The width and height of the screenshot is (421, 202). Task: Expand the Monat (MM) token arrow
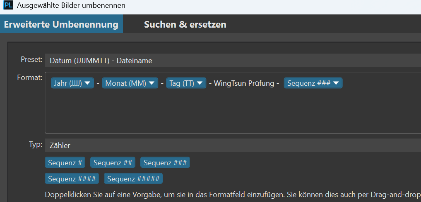pyautogui.click(x=152, y=83)
